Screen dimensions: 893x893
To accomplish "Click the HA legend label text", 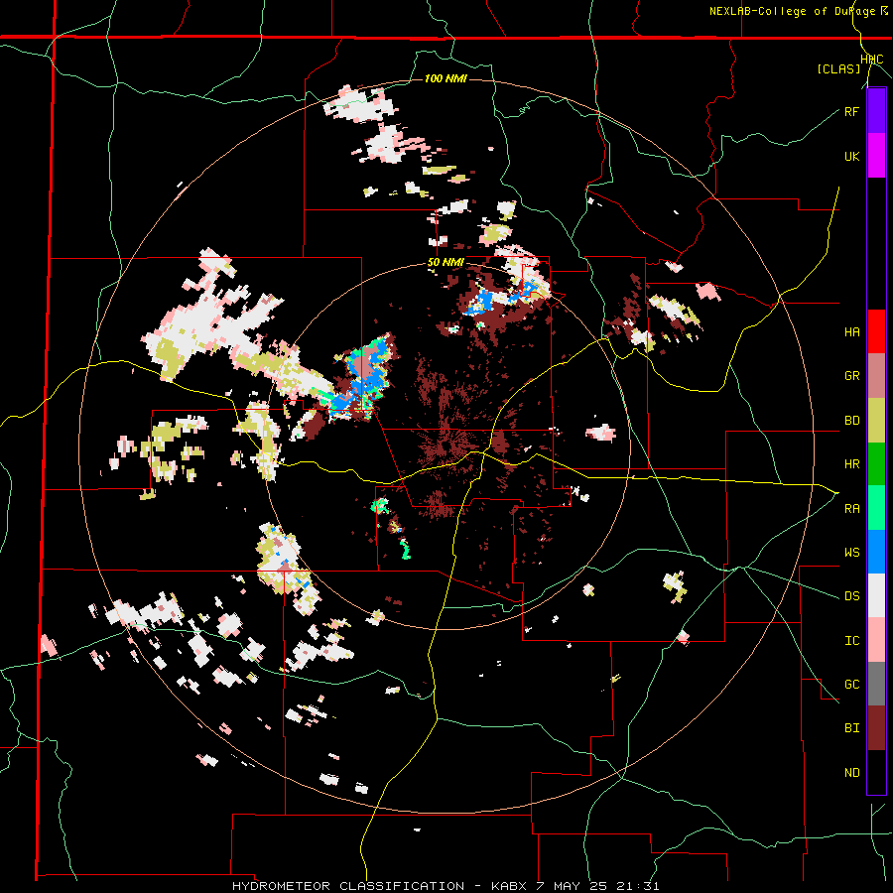I will pyautogui.click(x=851, y=332).
